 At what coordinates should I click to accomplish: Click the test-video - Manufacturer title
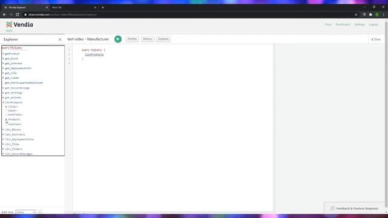[88, 39]
